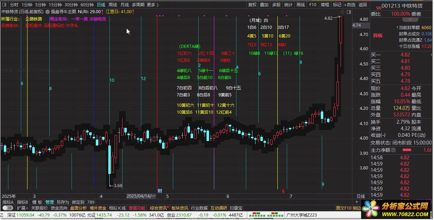The height and width of the screenshot is (220, 434).
Task: Open the 相似K线 tab
Action: pyautogui.click(x=117, y=208)
